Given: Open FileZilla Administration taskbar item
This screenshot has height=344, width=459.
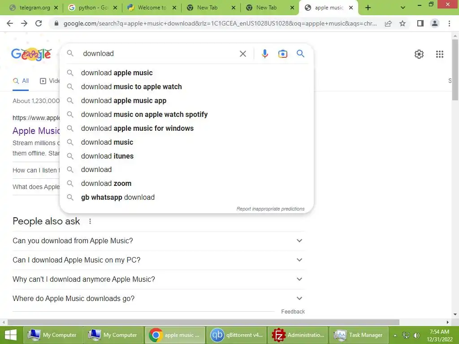Looking at the screenshot, I should pos(298,335).
